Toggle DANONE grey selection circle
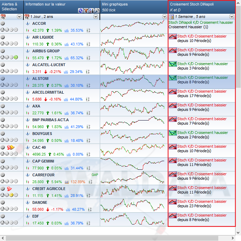The height and width of the screenshot is (241, 241). click(x=3, y=202)
